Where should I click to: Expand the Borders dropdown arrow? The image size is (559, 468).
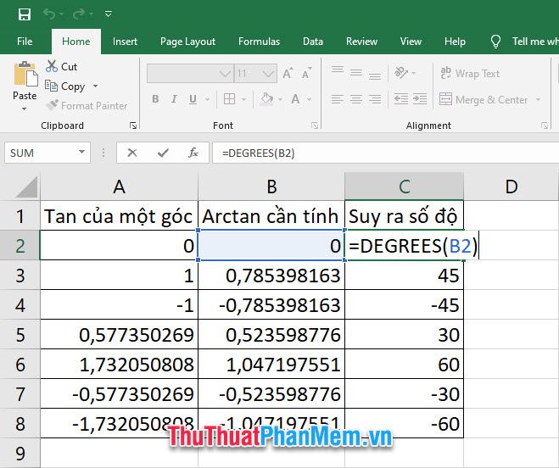[244, 99]
